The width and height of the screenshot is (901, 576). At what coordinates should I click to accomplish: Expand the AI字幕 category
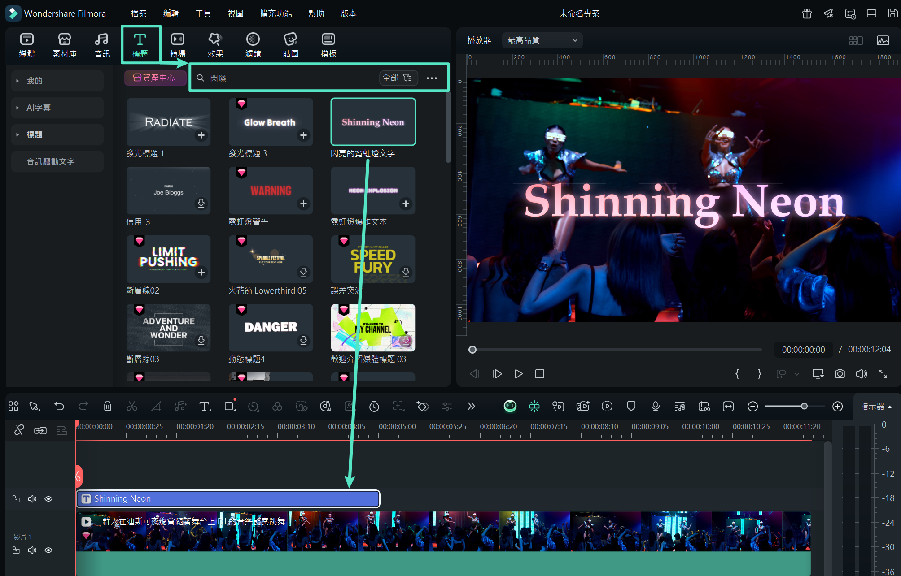(39, 108)
